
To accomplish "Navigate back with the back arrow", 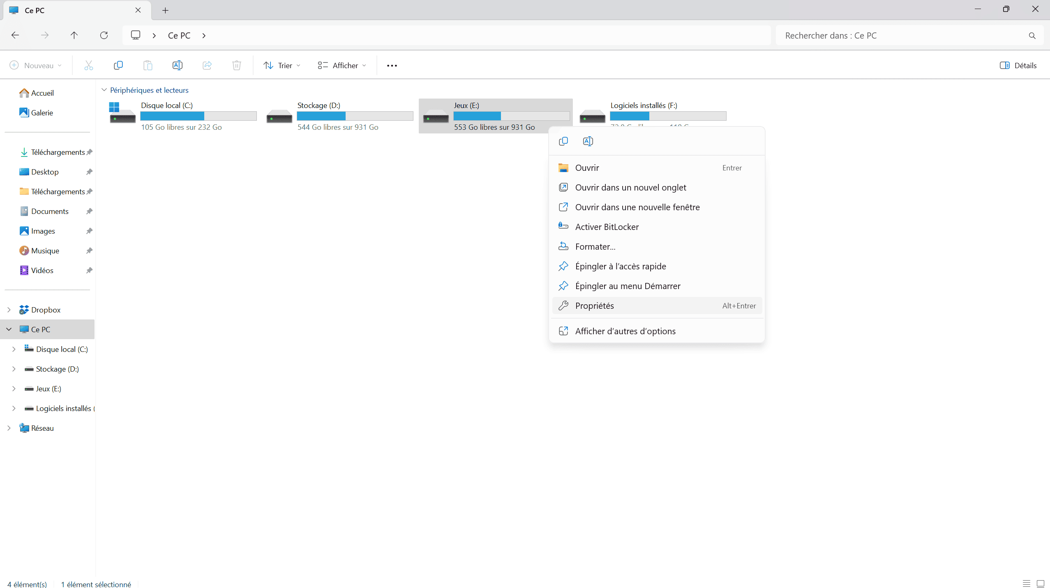I will tap(15, 35).
